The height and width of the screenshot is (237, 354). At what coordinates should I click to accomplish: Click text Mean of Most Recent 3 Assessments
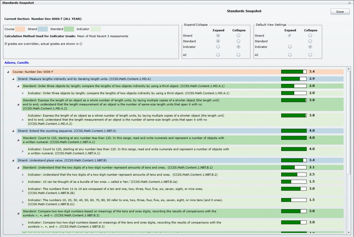point(103,36)
